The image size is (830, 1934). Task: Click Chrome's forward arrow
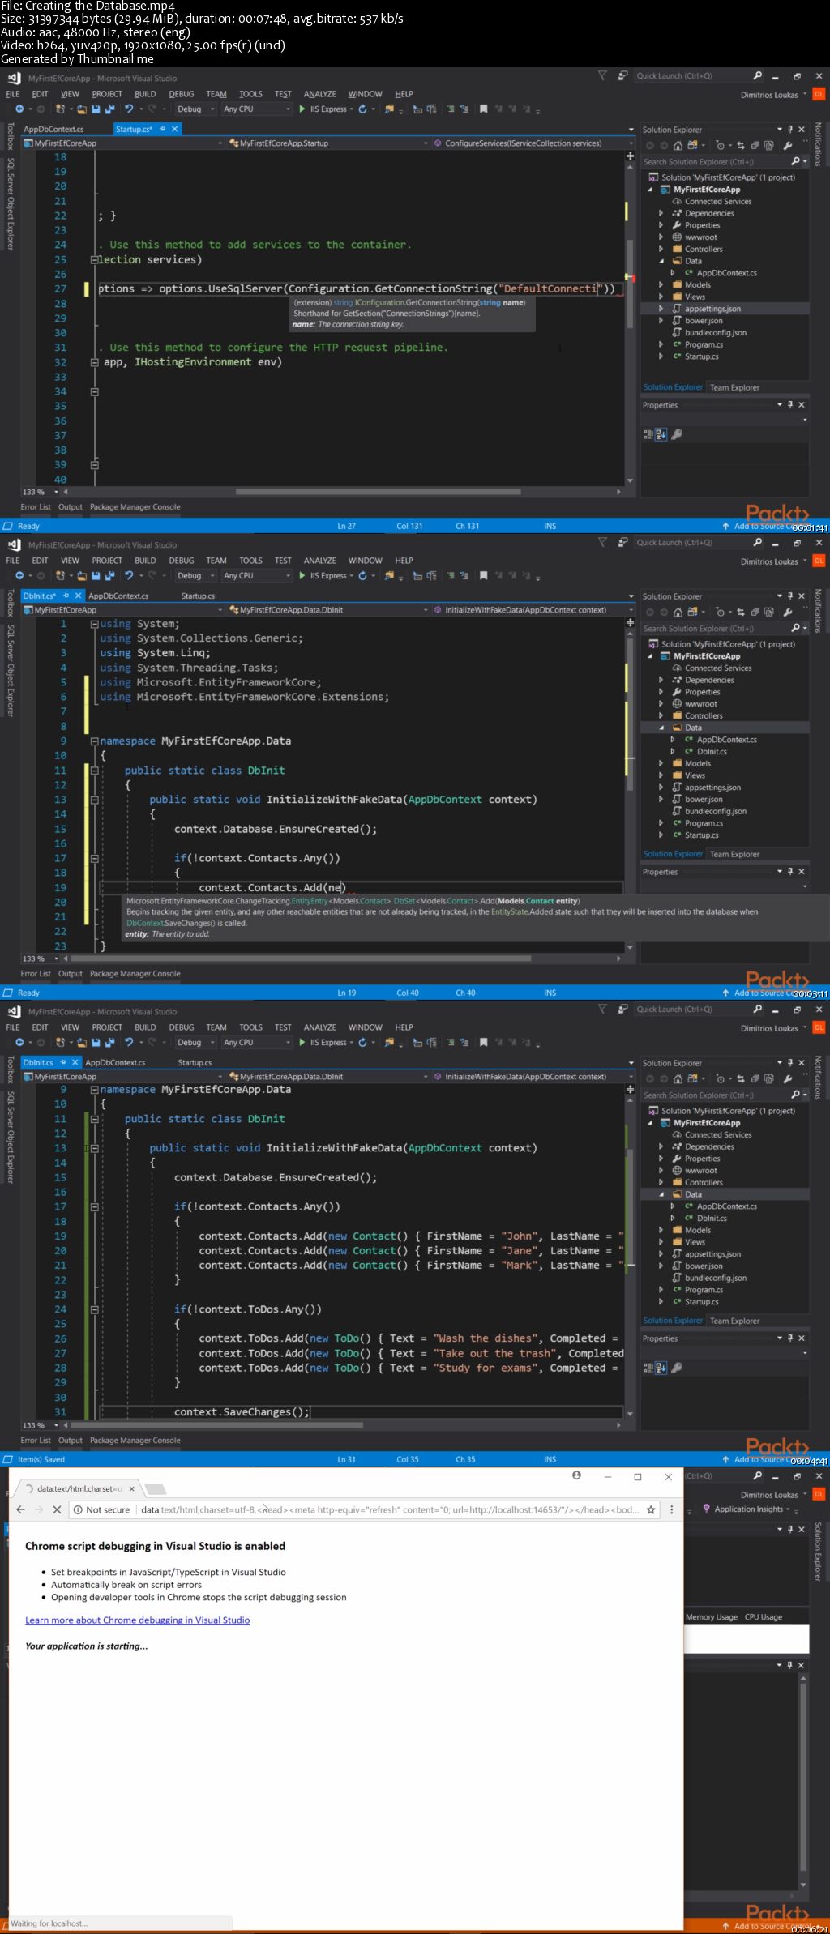click(x=38, y=1509)
